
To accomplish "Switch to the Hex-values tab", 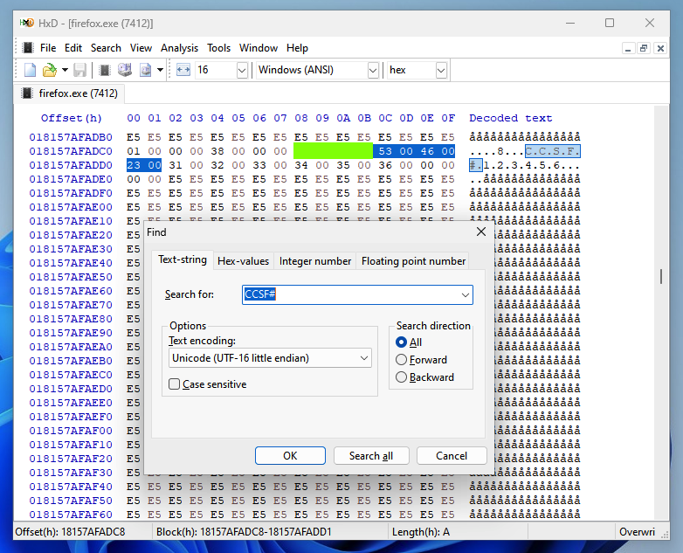I will pyautogui.click(x=243, y=261).
